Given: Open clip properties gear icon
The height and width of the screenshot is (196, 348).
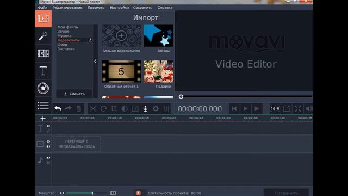Looking at the screenshot, I should pyautogui.click(x=156, y=109).
